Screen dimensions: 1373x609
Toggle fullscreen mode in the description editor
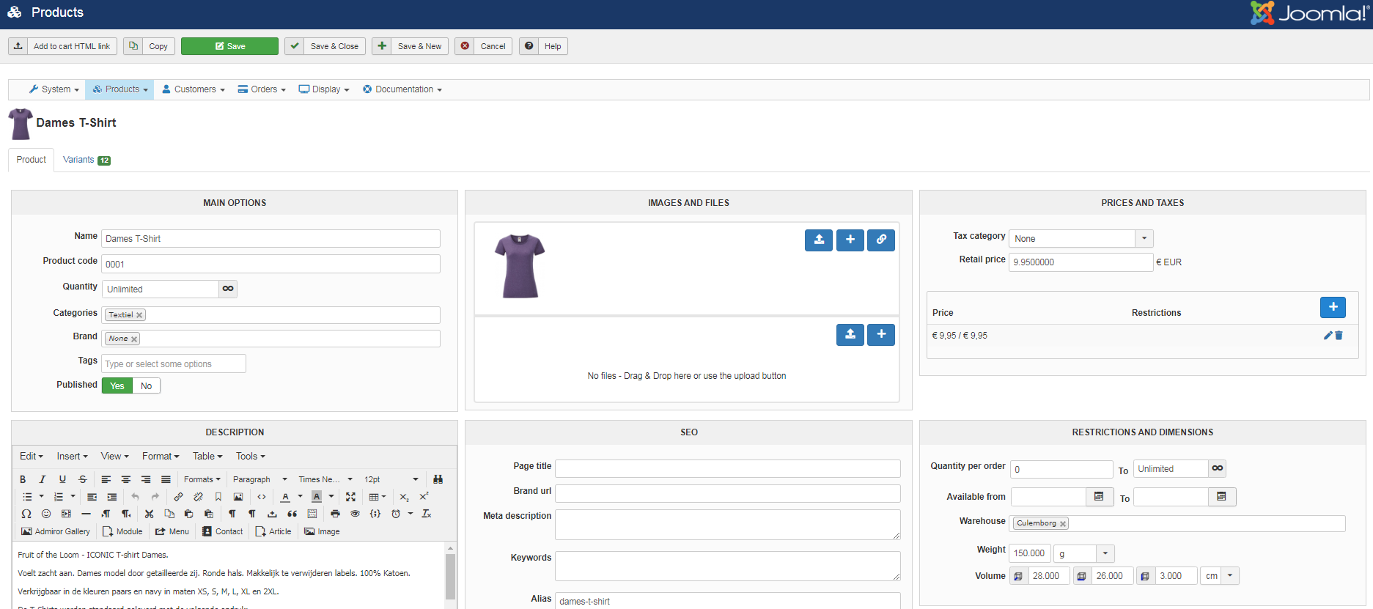tap(350, 497)
